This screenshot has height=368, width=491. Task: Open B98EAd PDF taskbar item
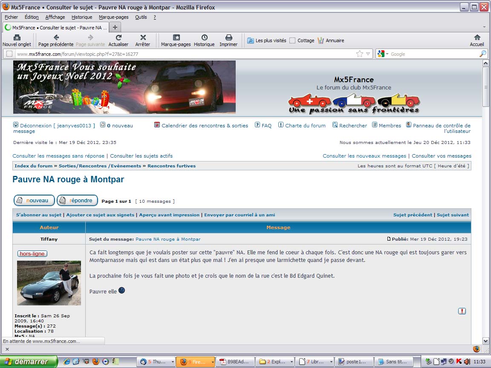point(235,362)
